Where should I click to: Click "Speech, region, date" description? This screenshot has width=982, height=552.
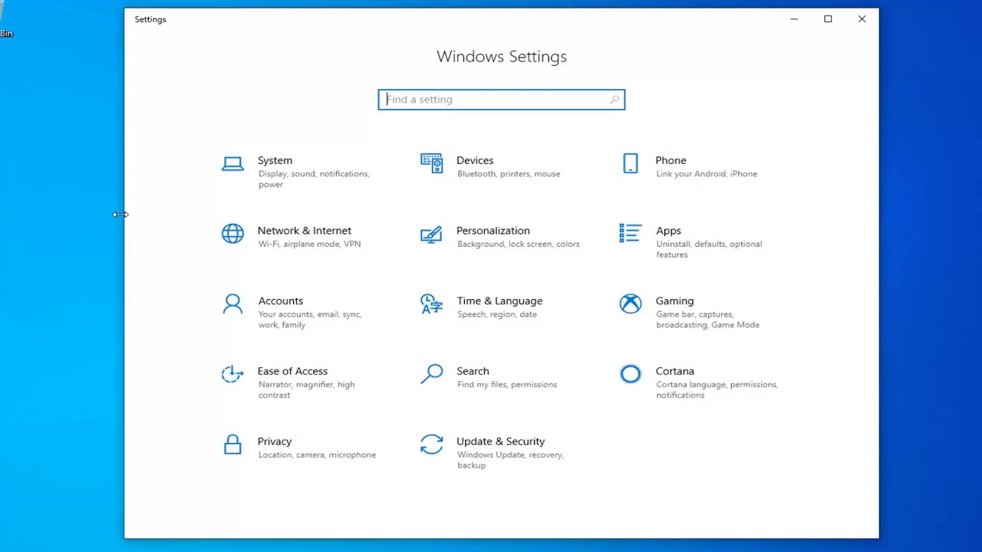(497, 314)
